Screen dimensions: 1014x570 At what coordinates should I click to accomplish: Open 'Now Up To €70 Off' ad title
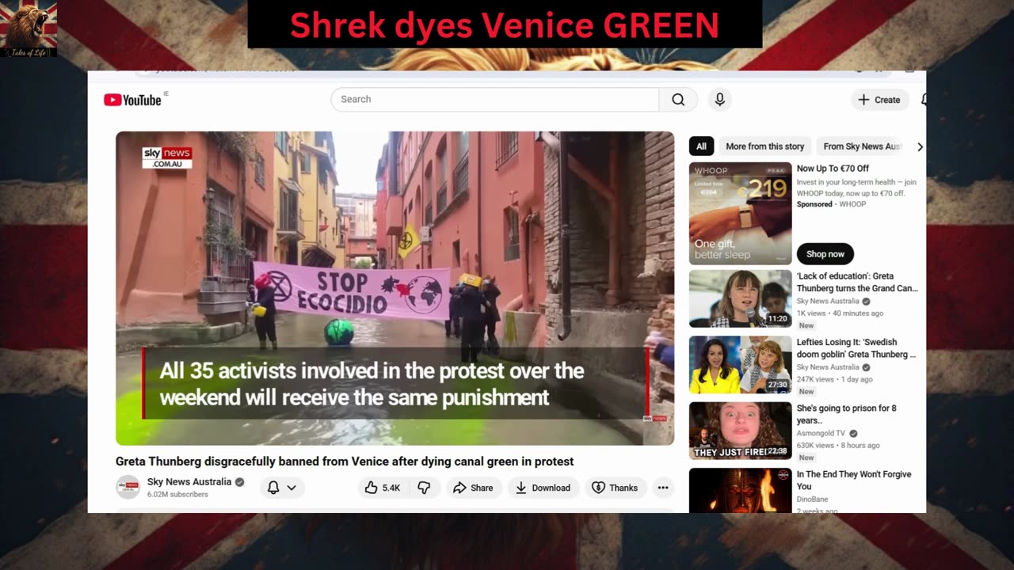pyautogui.click(x=833, y=169)
